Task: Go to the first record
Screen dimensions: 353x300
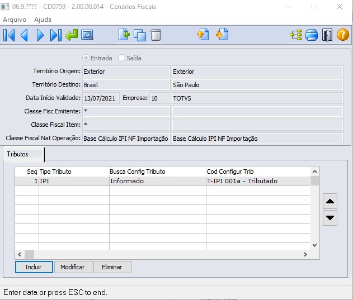Action: pos(9,35)
